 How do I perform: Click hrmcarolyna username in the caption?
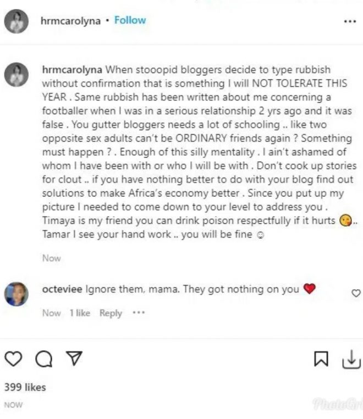(72, 70)
